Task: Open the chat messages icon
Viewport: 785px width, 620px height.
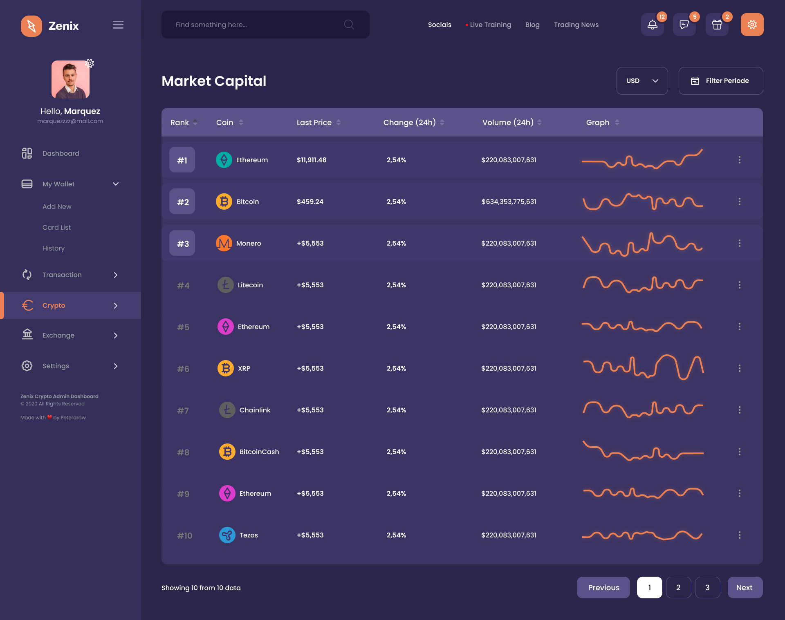Action: click(x=684, y=25)
